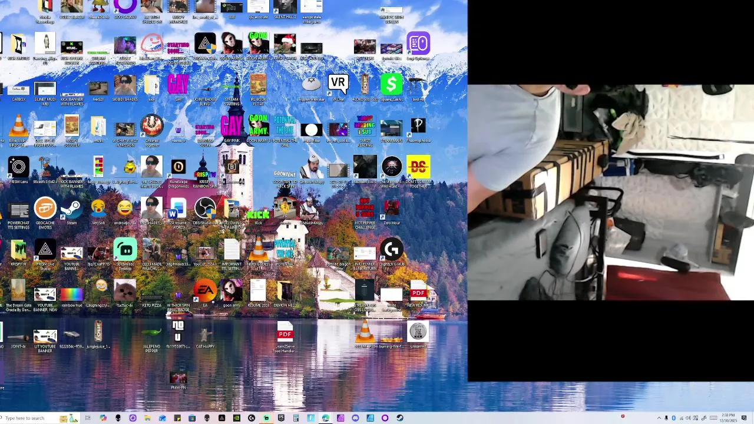Open the CAT HAPPY image file

pos(205,336)
